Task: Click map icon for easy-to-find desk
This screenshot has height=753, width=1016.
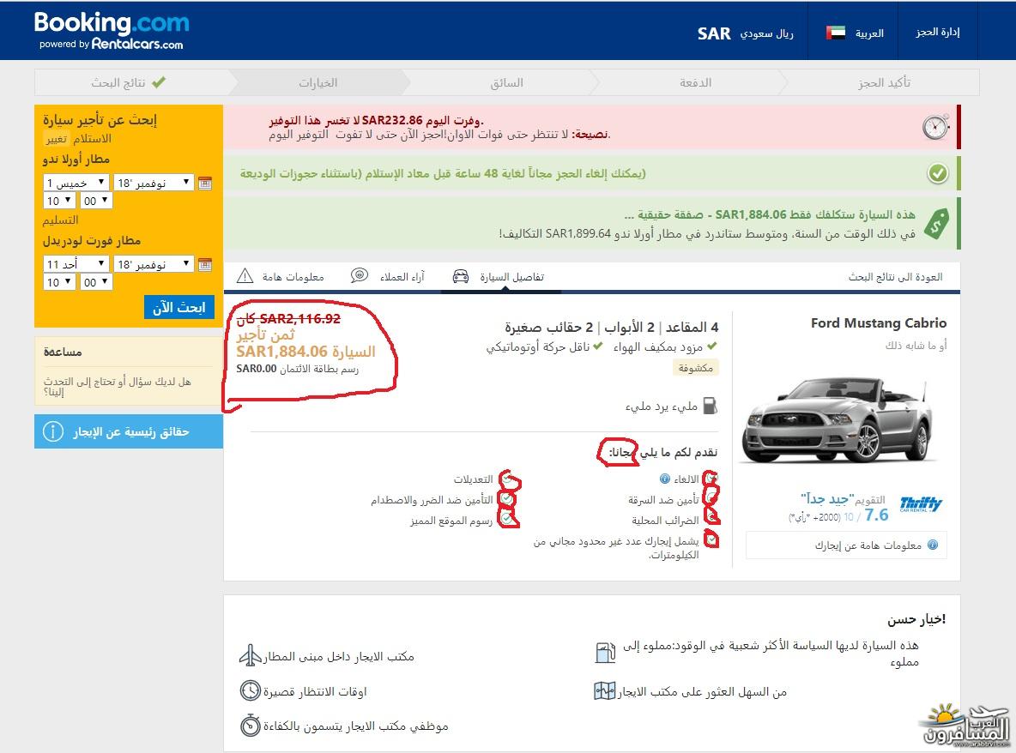Action: [x=605, y=691]
